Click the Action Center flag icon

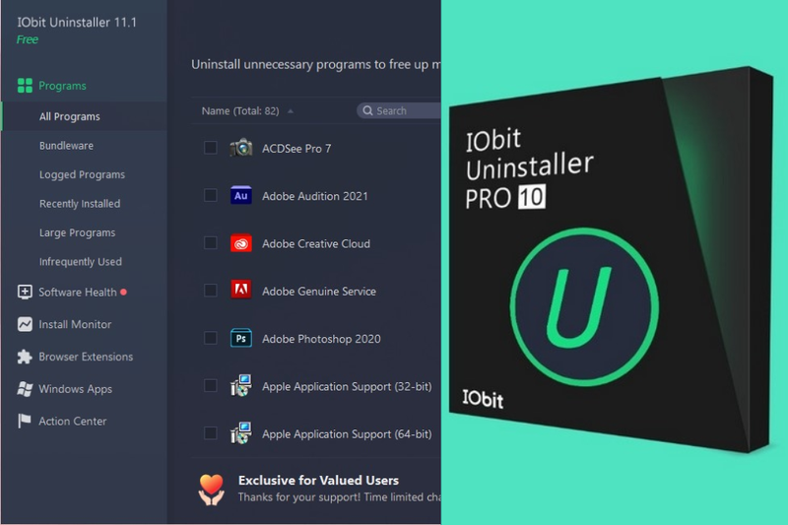coord(24,421)
